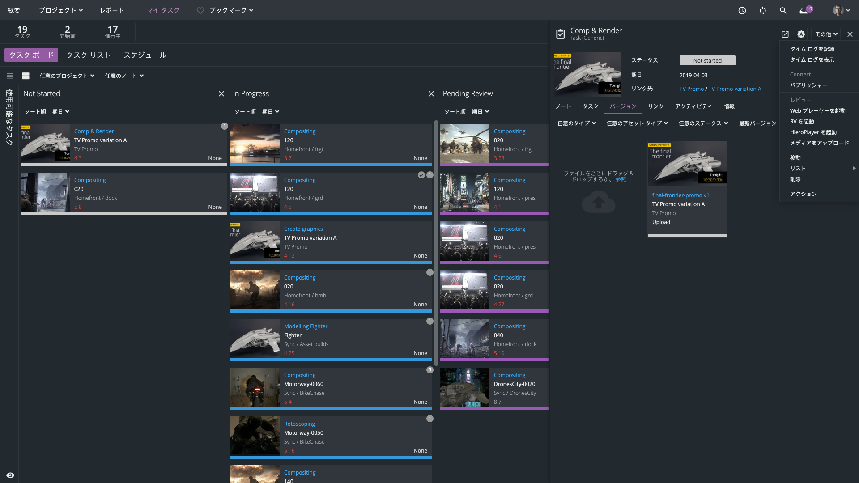Toggle checkmark on Homefront grd In Progress card

(421, 175)
